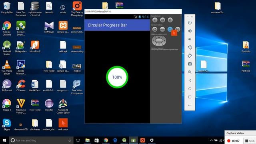The image size is (256, 144).
Task: Click the D-pad center select button
Action: click(x=159, y=41)
